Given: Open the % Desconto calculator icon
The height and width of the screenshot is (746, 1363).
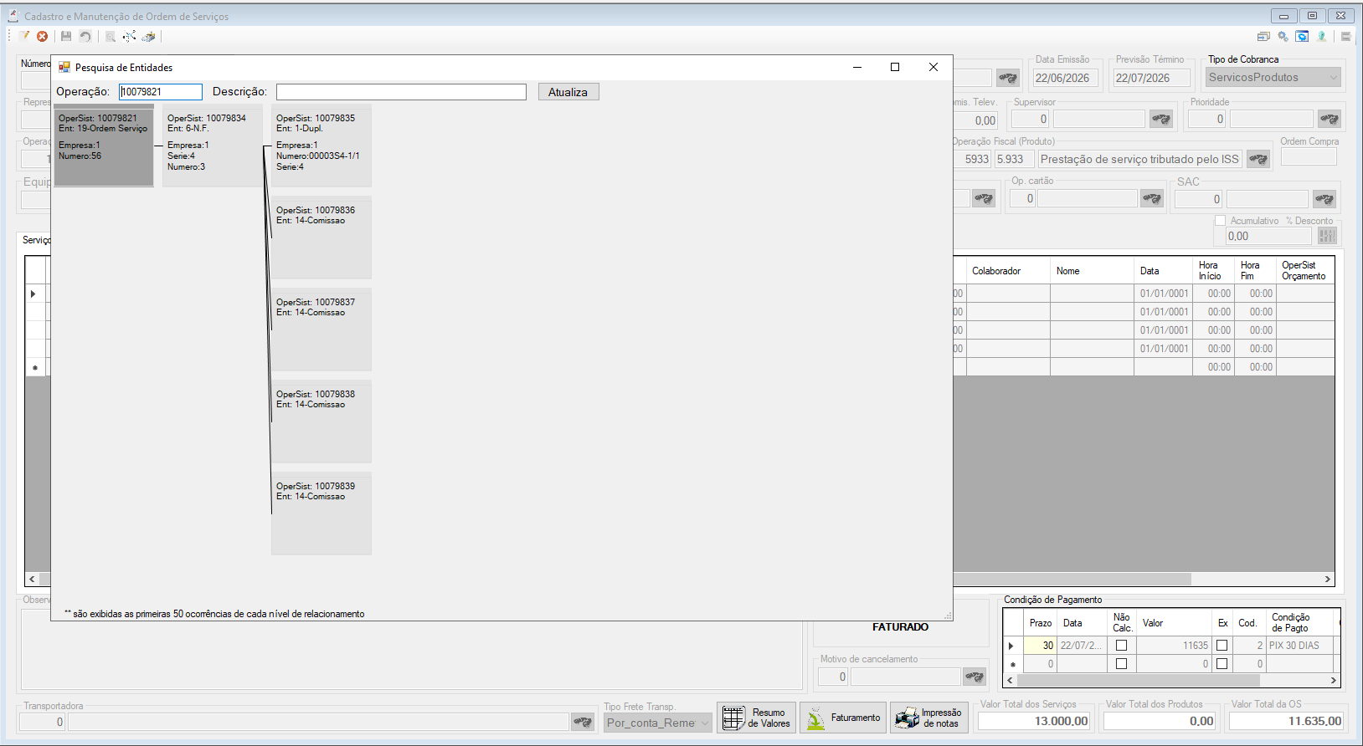Looking at the screenshot, I should click(x=1328, y=236).
